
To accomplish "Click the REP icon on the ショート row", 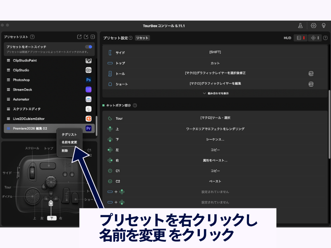I will (x=311, y=84).
